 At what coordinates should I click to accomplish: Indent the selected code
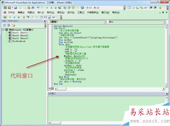151,8
